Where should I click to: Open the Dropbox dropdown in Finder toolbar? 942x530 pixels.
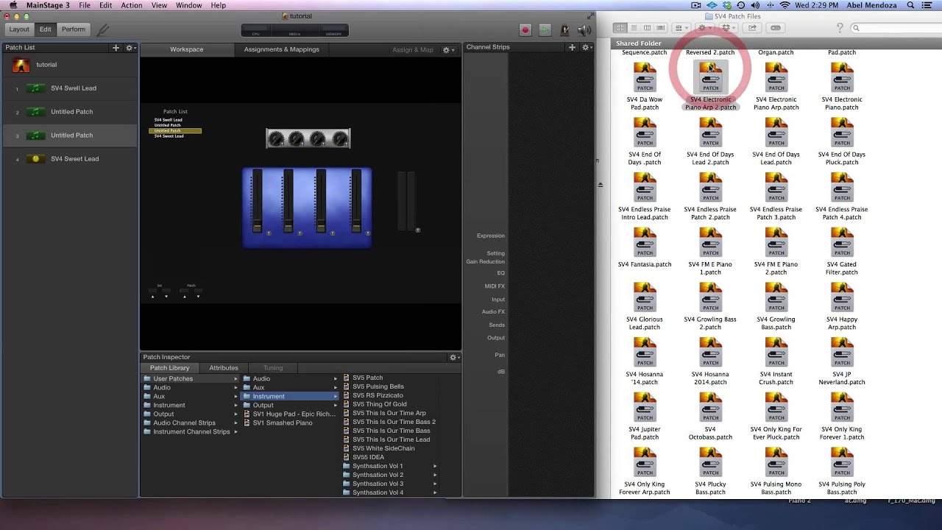coord(729,28)
